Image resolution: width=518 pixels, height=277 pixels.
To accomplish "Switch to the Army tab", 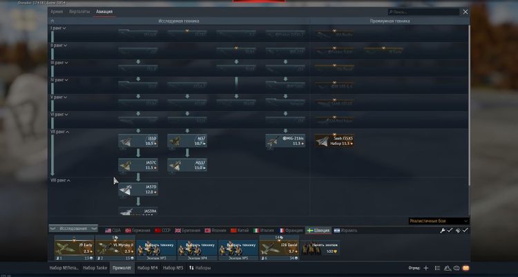I will 57,12.
